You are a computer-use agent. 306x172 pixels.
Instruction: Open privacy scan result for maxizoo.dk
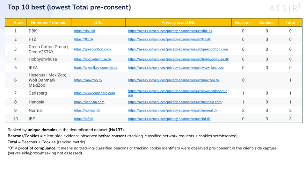click(x=174, y=80)
